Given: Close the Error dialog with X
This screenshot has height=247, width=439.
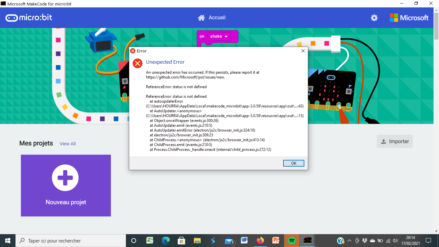Looking at the screenshot, I should (303, 51).
